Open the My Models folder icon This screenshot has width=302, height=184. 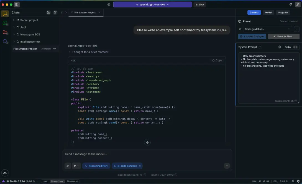tap(5, 32)
